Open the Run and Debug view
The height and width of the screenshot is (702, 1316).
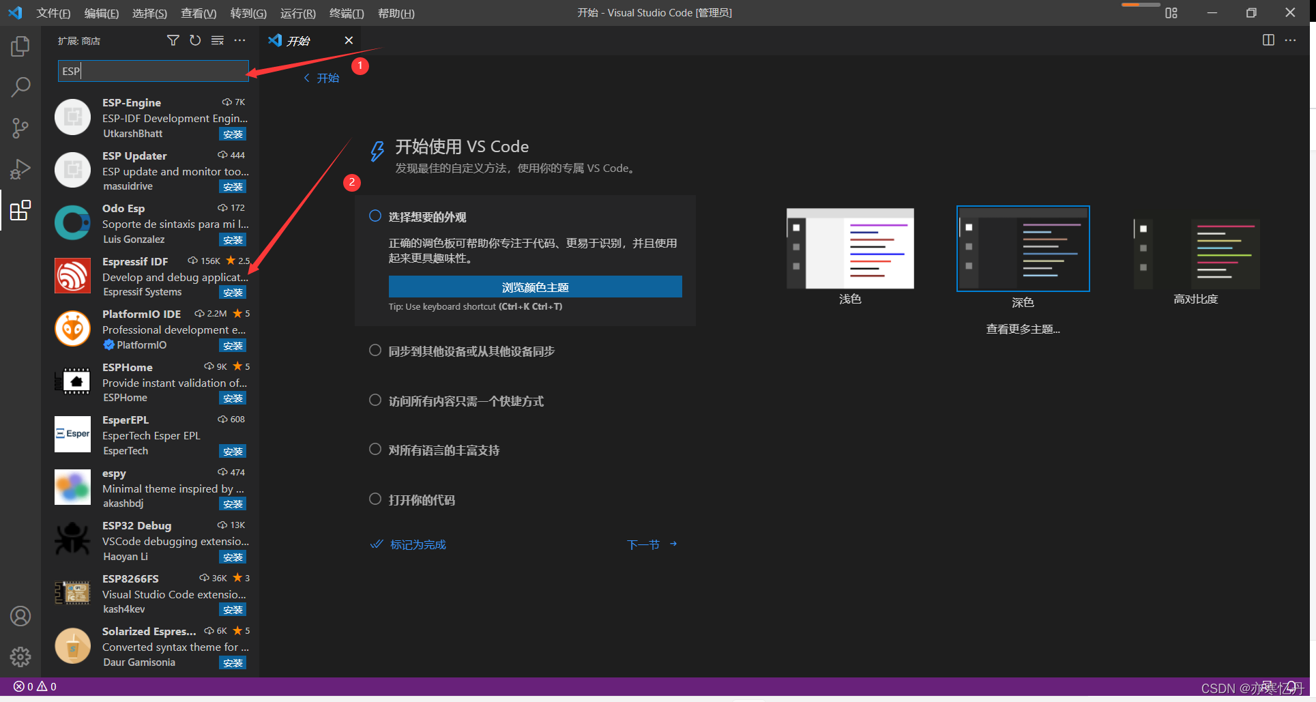pos(20,169)
